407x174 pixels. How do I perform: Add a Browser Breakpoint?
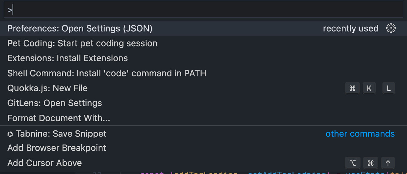click(56, 148)
